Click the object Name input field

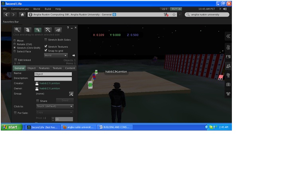point(53,74)
